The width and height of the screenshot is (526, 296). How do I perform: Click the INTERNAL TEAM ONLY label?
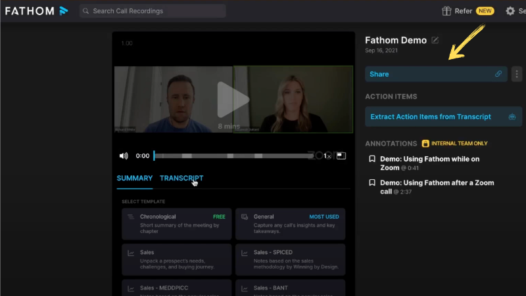459,143
